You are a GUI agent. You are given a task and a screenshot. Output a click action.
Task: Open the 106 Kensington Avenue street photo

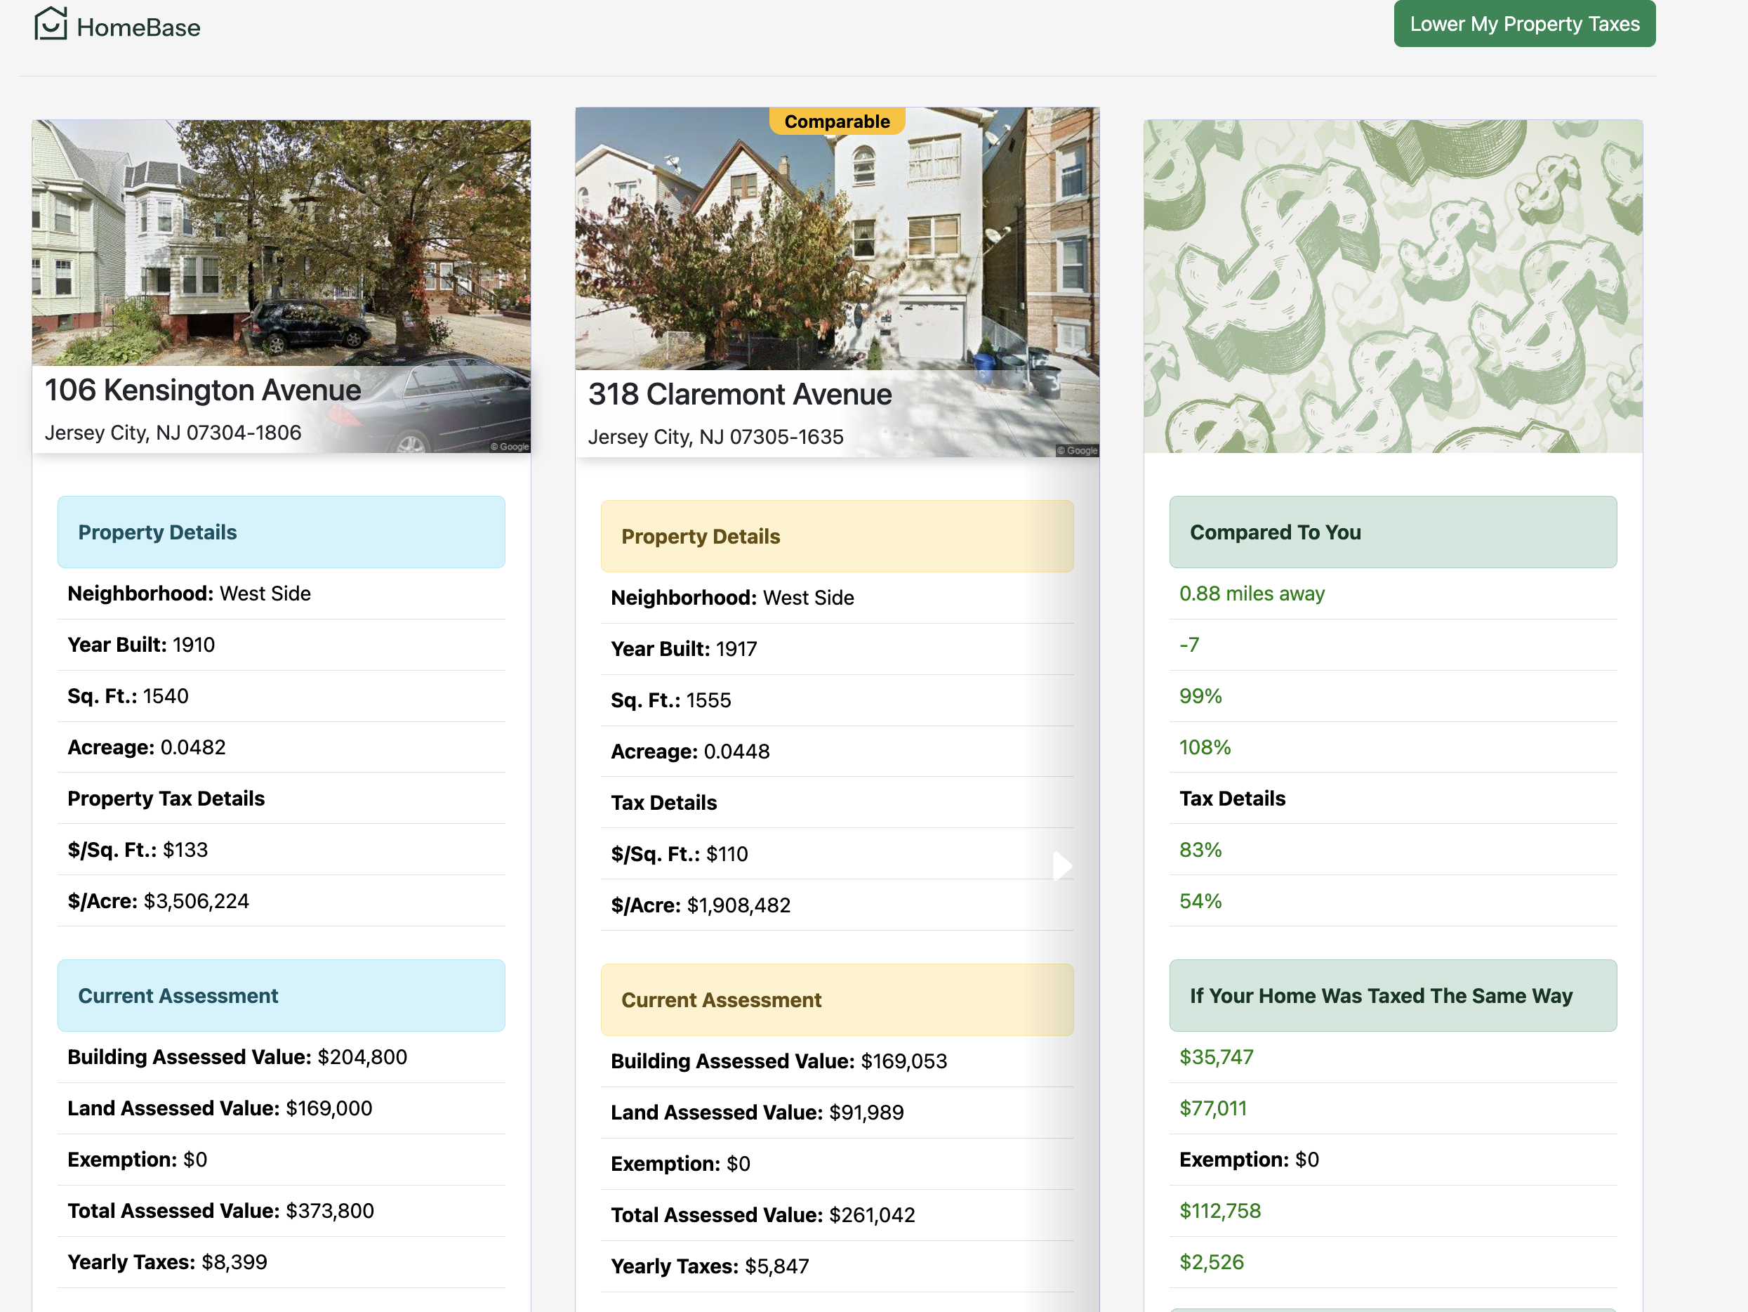click(x=281, y=237)
